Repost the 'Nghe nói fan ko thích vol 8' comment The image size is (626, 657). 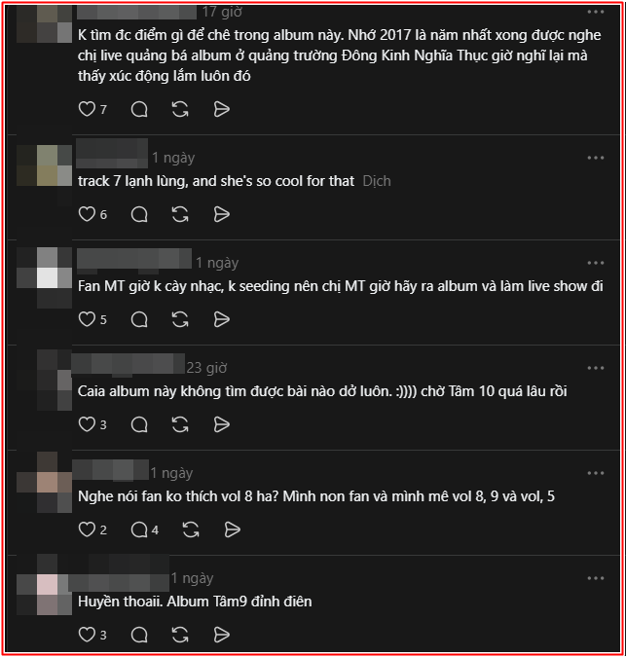coord(191,529)
